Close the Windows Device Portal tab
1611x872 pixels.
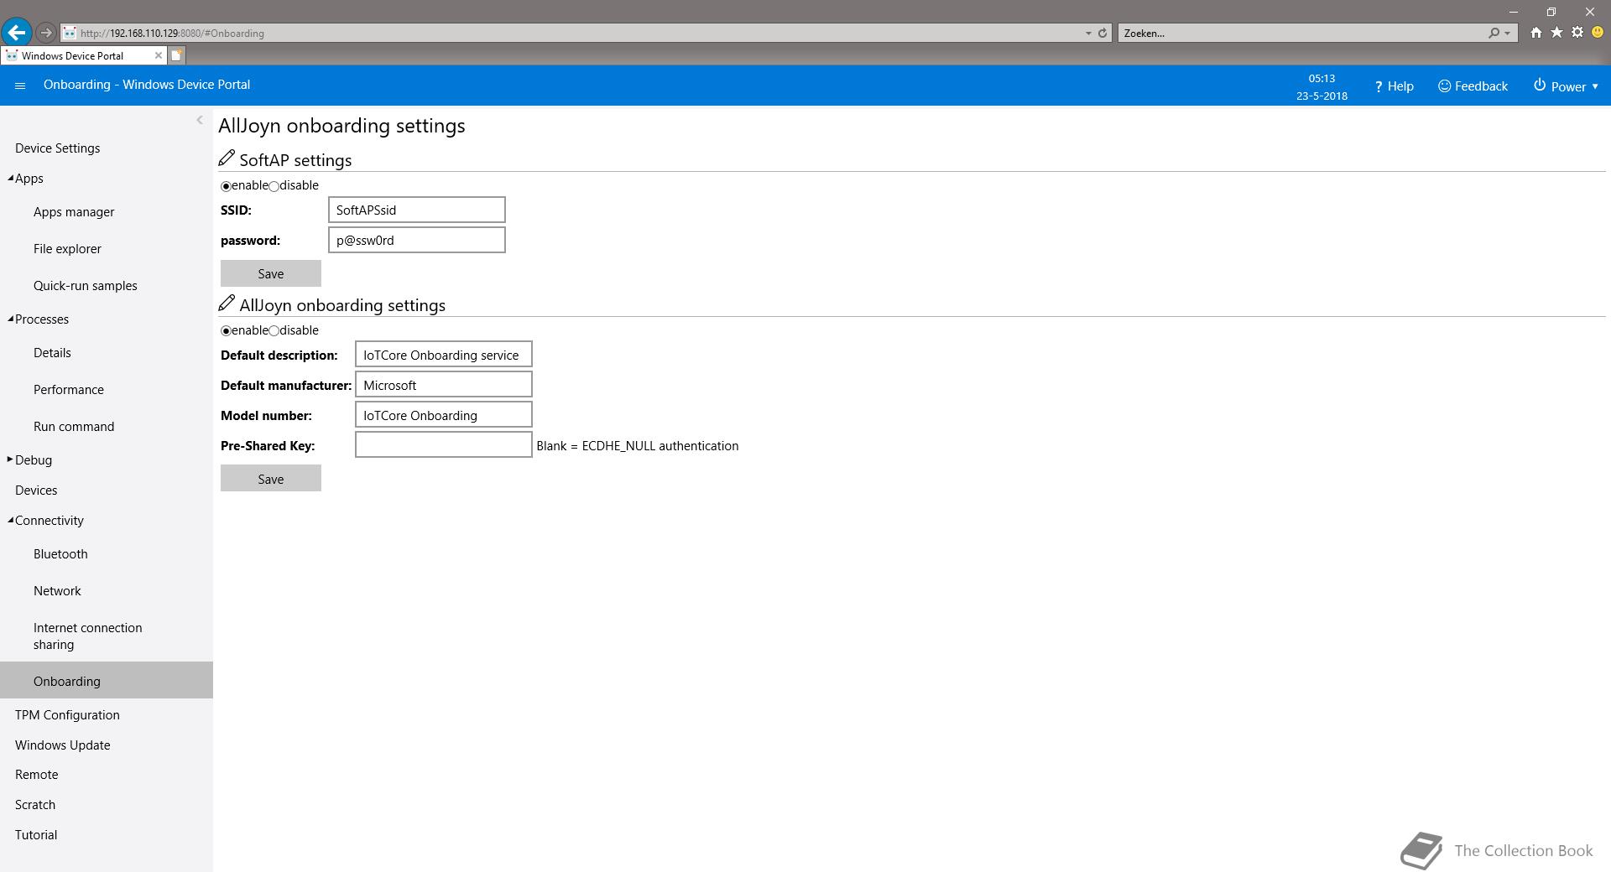point(158,55)
